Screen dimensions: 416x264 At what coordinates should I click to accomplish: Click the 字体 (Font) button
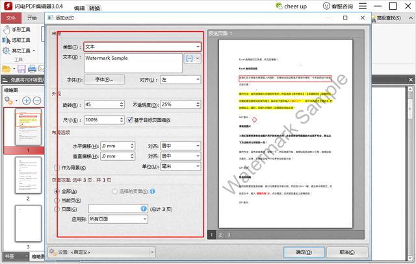click(x=105, y=79)
